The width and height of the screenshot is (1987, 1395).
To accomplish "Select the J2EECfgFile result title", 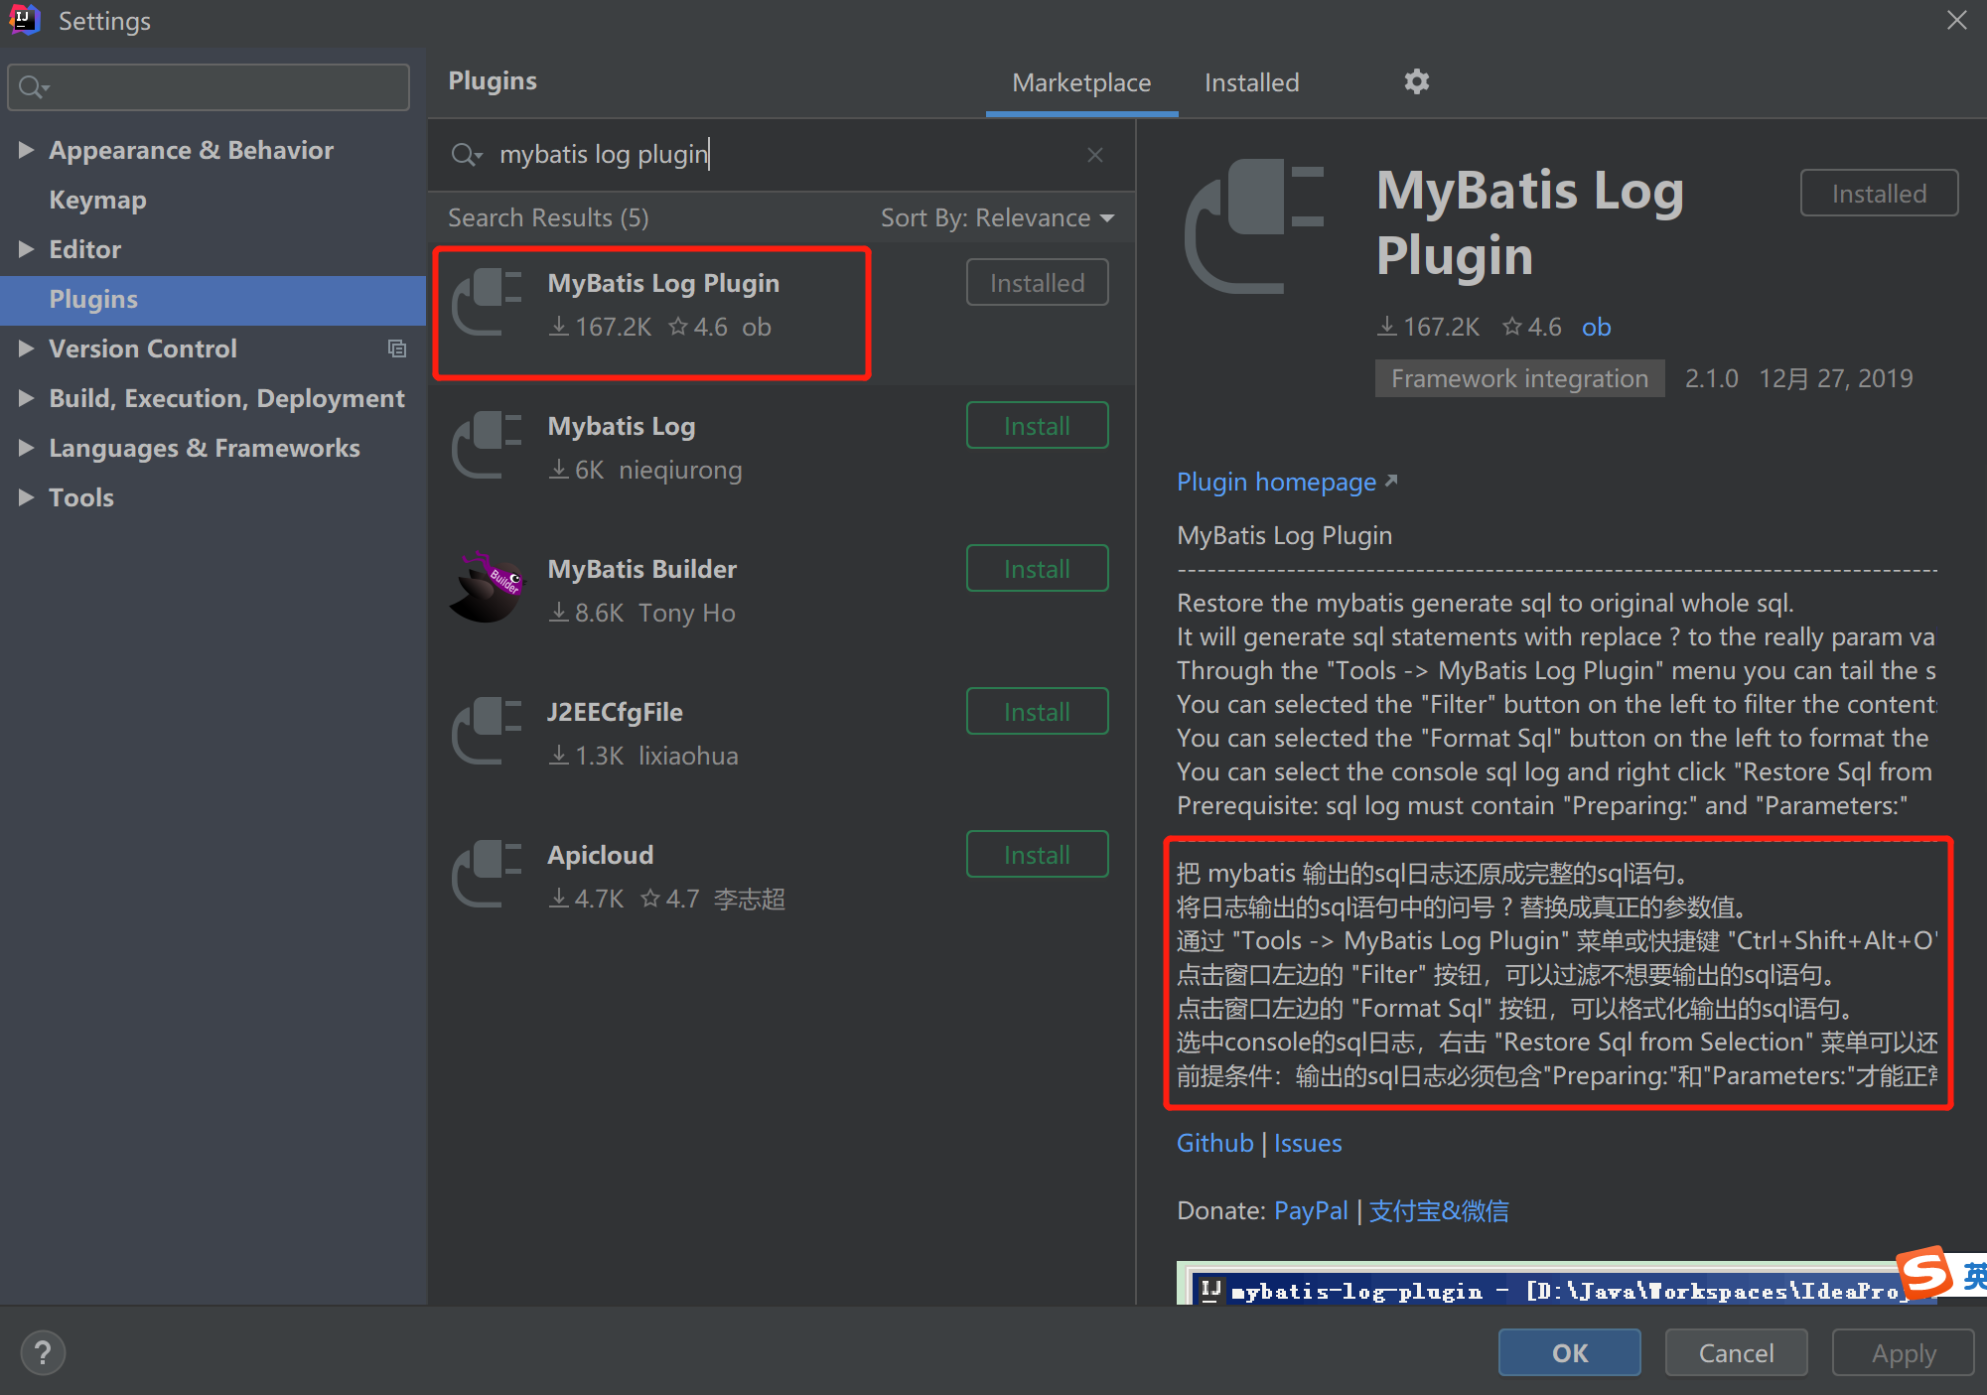I will [x=615, y=712].
